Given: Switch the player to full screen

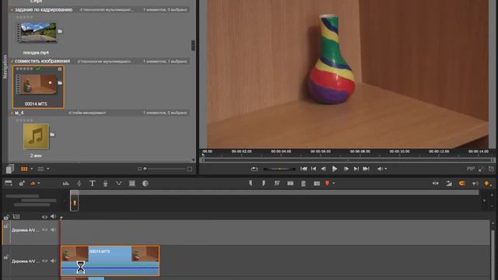Looking at the screenshot, I should click(x=481, y=169).
